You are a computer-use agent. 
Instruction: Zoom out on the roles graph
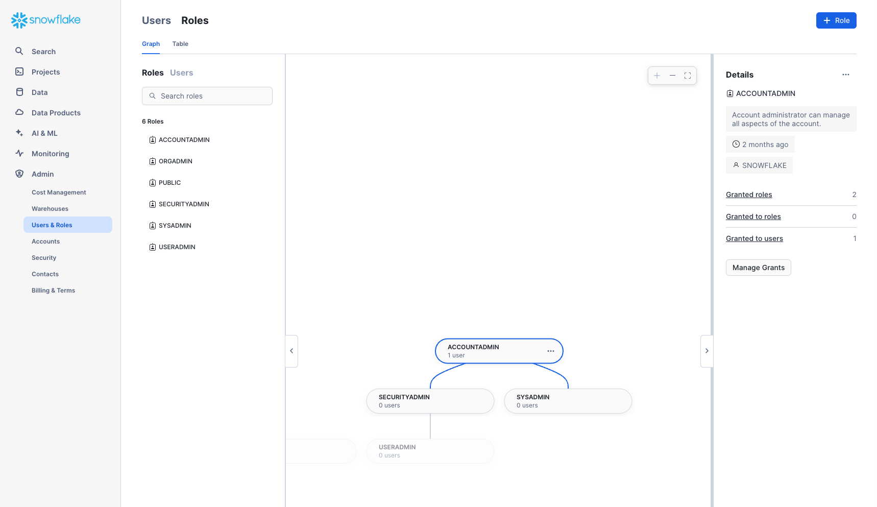(672, 75)
